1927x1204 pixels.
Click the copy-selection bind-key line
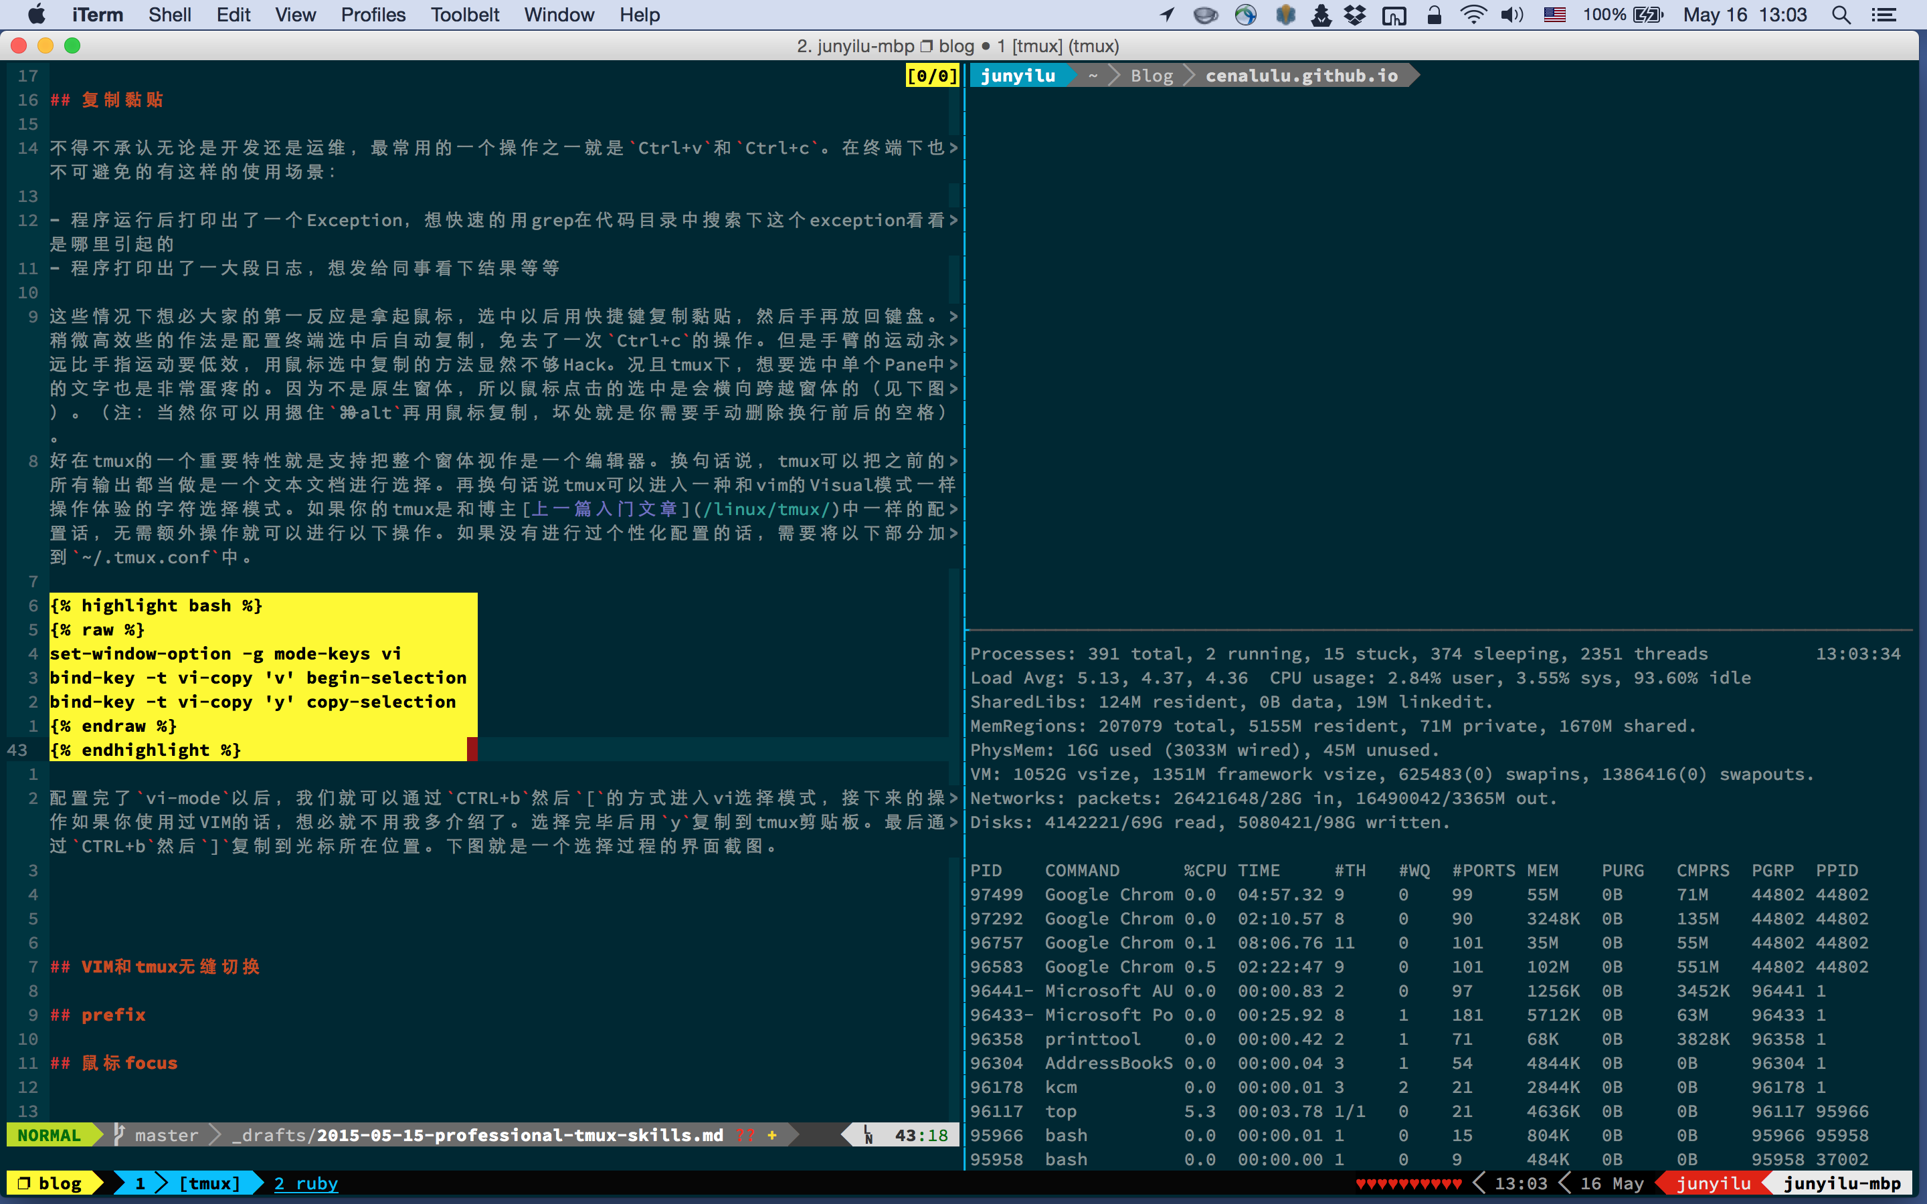(252, 702)
